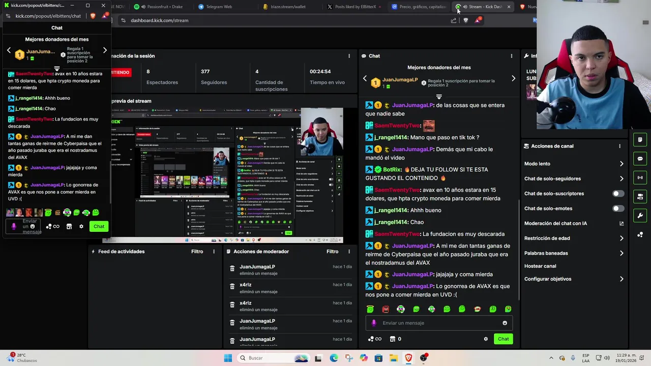The width and height of the screenshot is (651, 366).
Task: Click the Brave browser icon in taskbar
Action: (408, 358)
